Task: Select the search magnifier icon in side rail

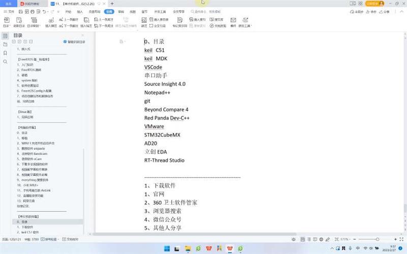Action: [5, 61]
